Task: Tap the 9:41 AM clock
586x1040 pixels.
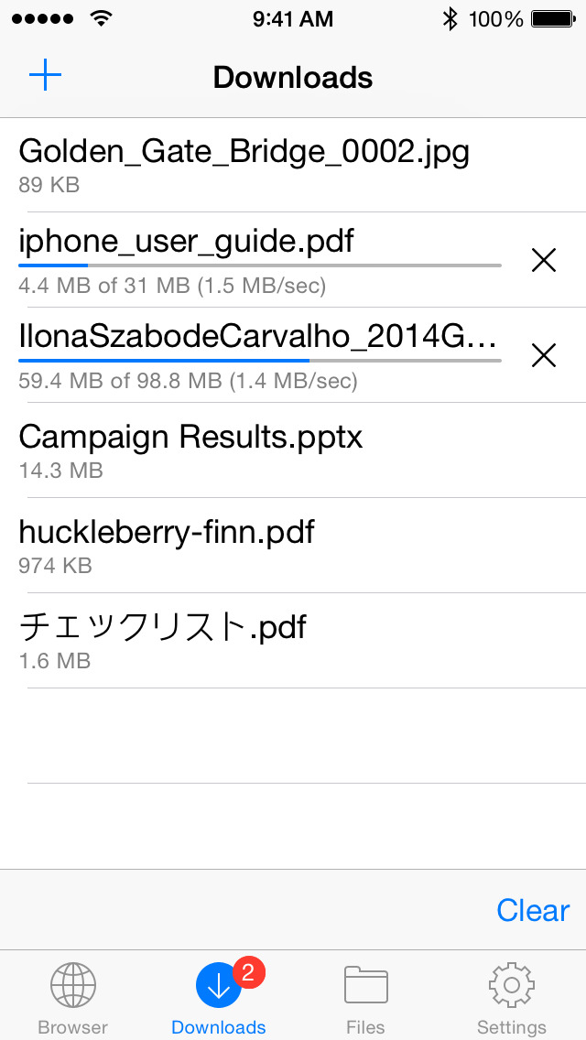Action: click(x=293, y=19)
